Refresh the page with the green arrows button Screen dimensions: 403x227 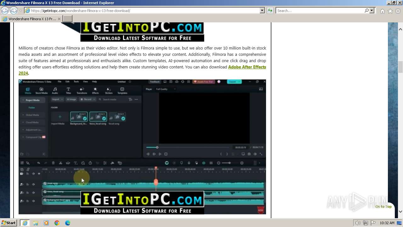click(270, 10)
